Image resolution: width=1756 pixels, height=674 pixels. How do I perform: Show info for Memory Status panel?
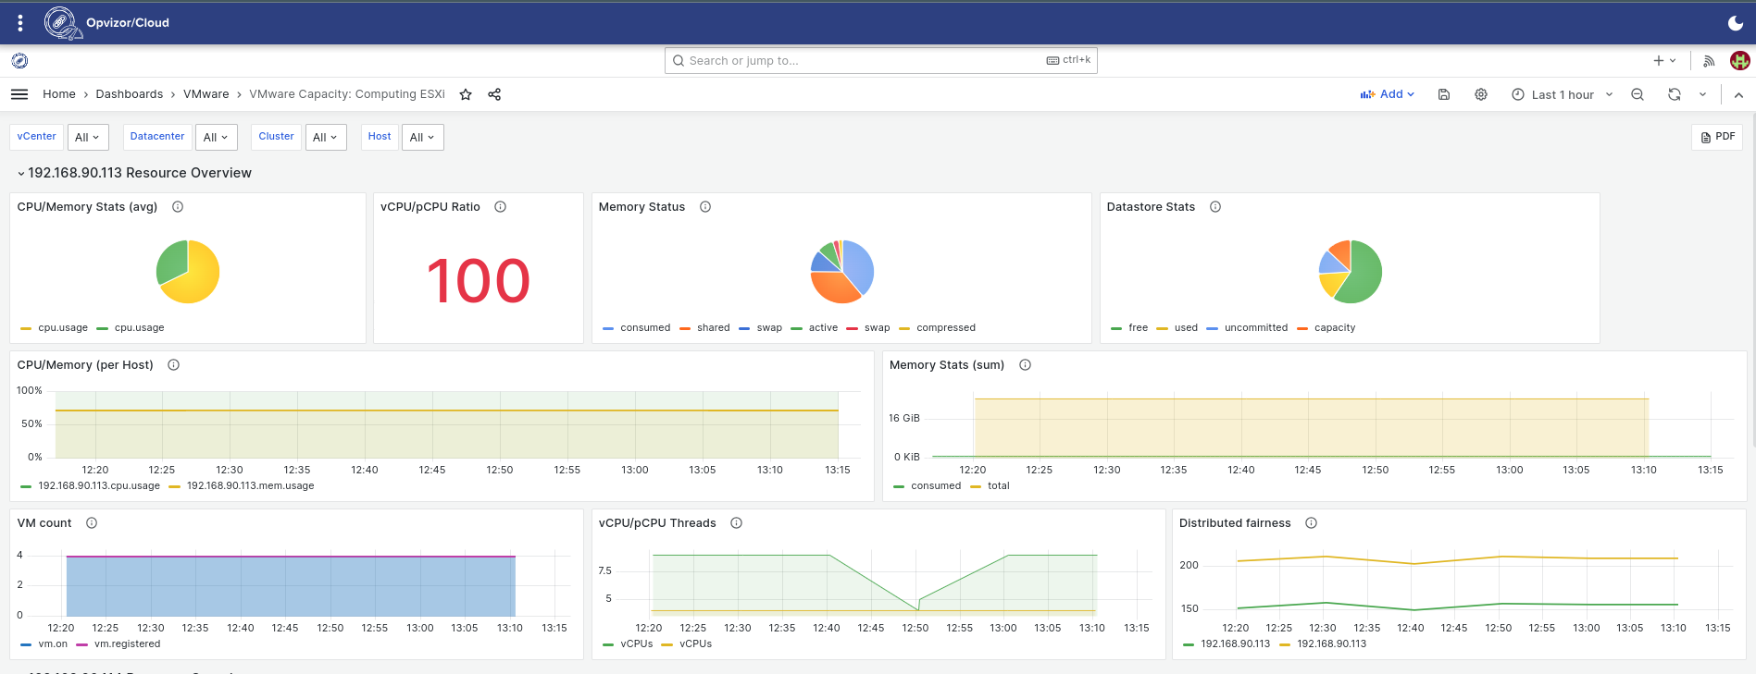coord(705,207)
